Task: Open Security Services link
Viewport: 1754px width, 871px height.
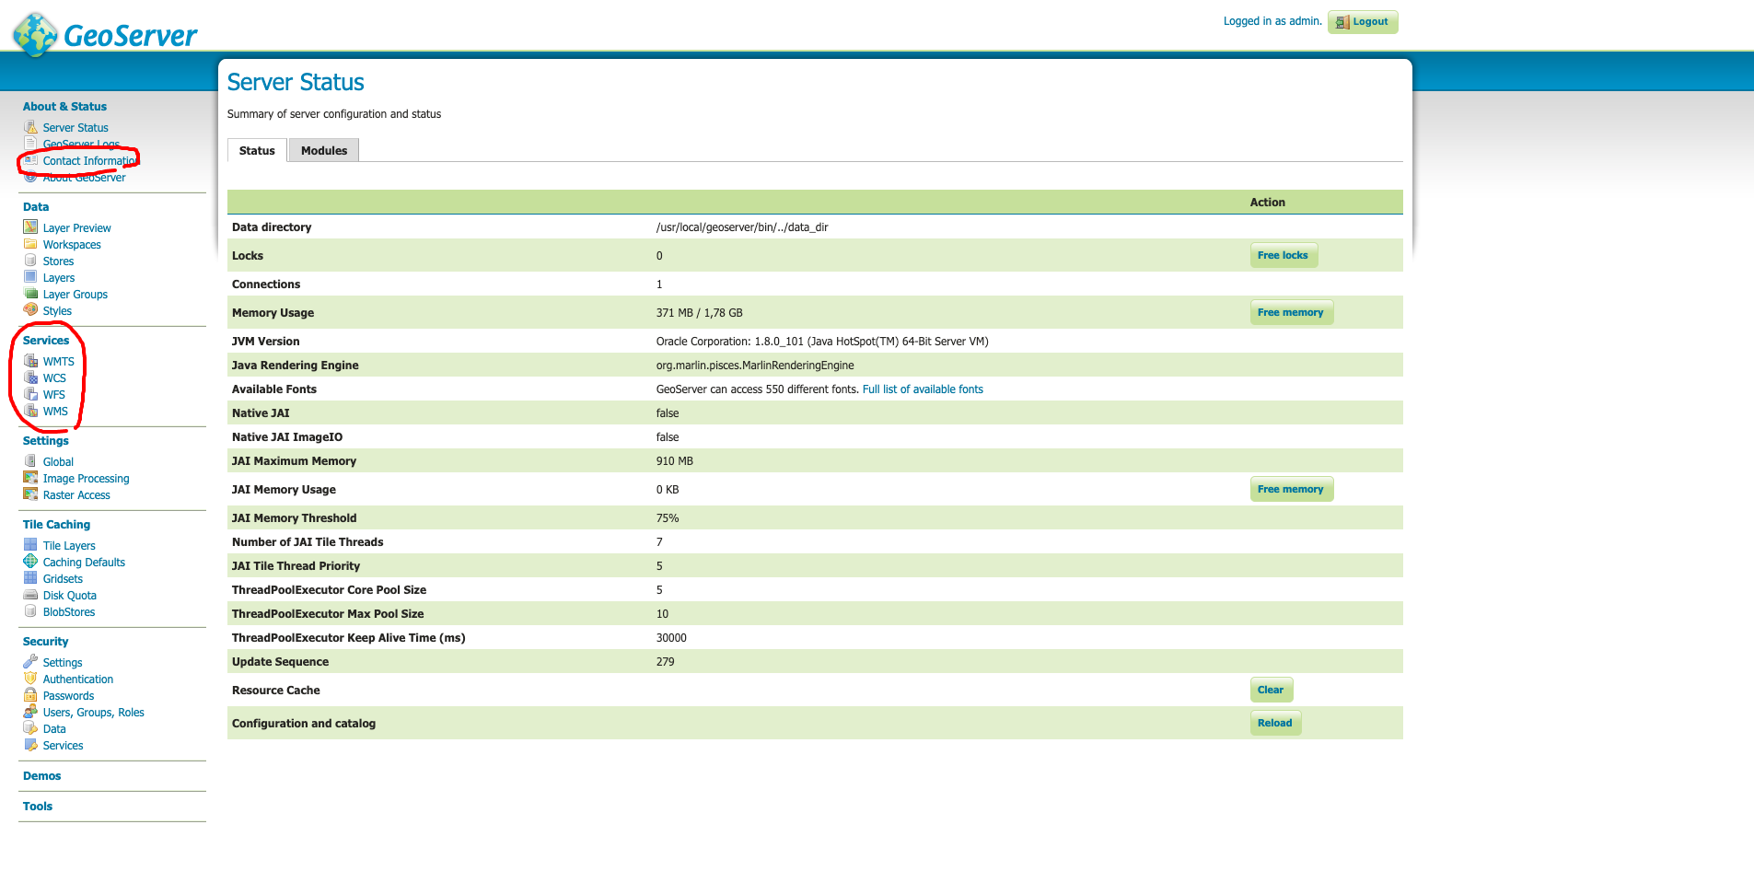Action: [63, 746]
